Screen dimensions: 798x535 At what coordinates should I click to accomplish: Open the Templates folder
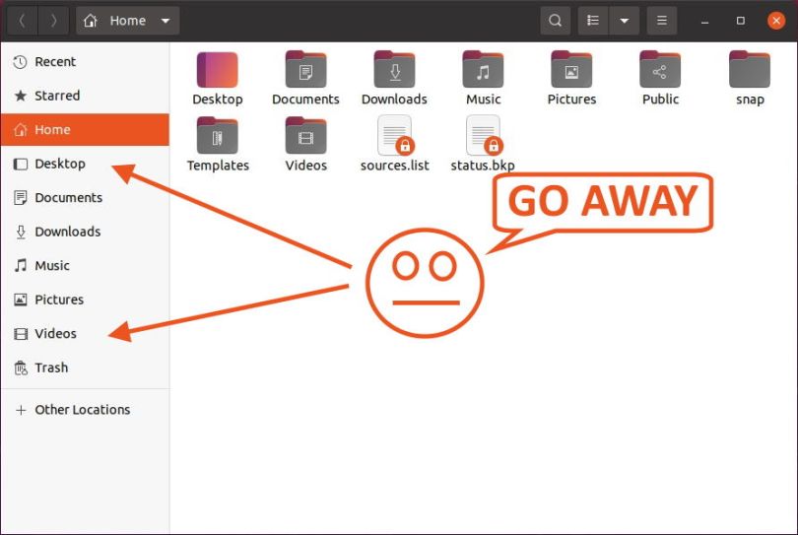coord(218,137)
